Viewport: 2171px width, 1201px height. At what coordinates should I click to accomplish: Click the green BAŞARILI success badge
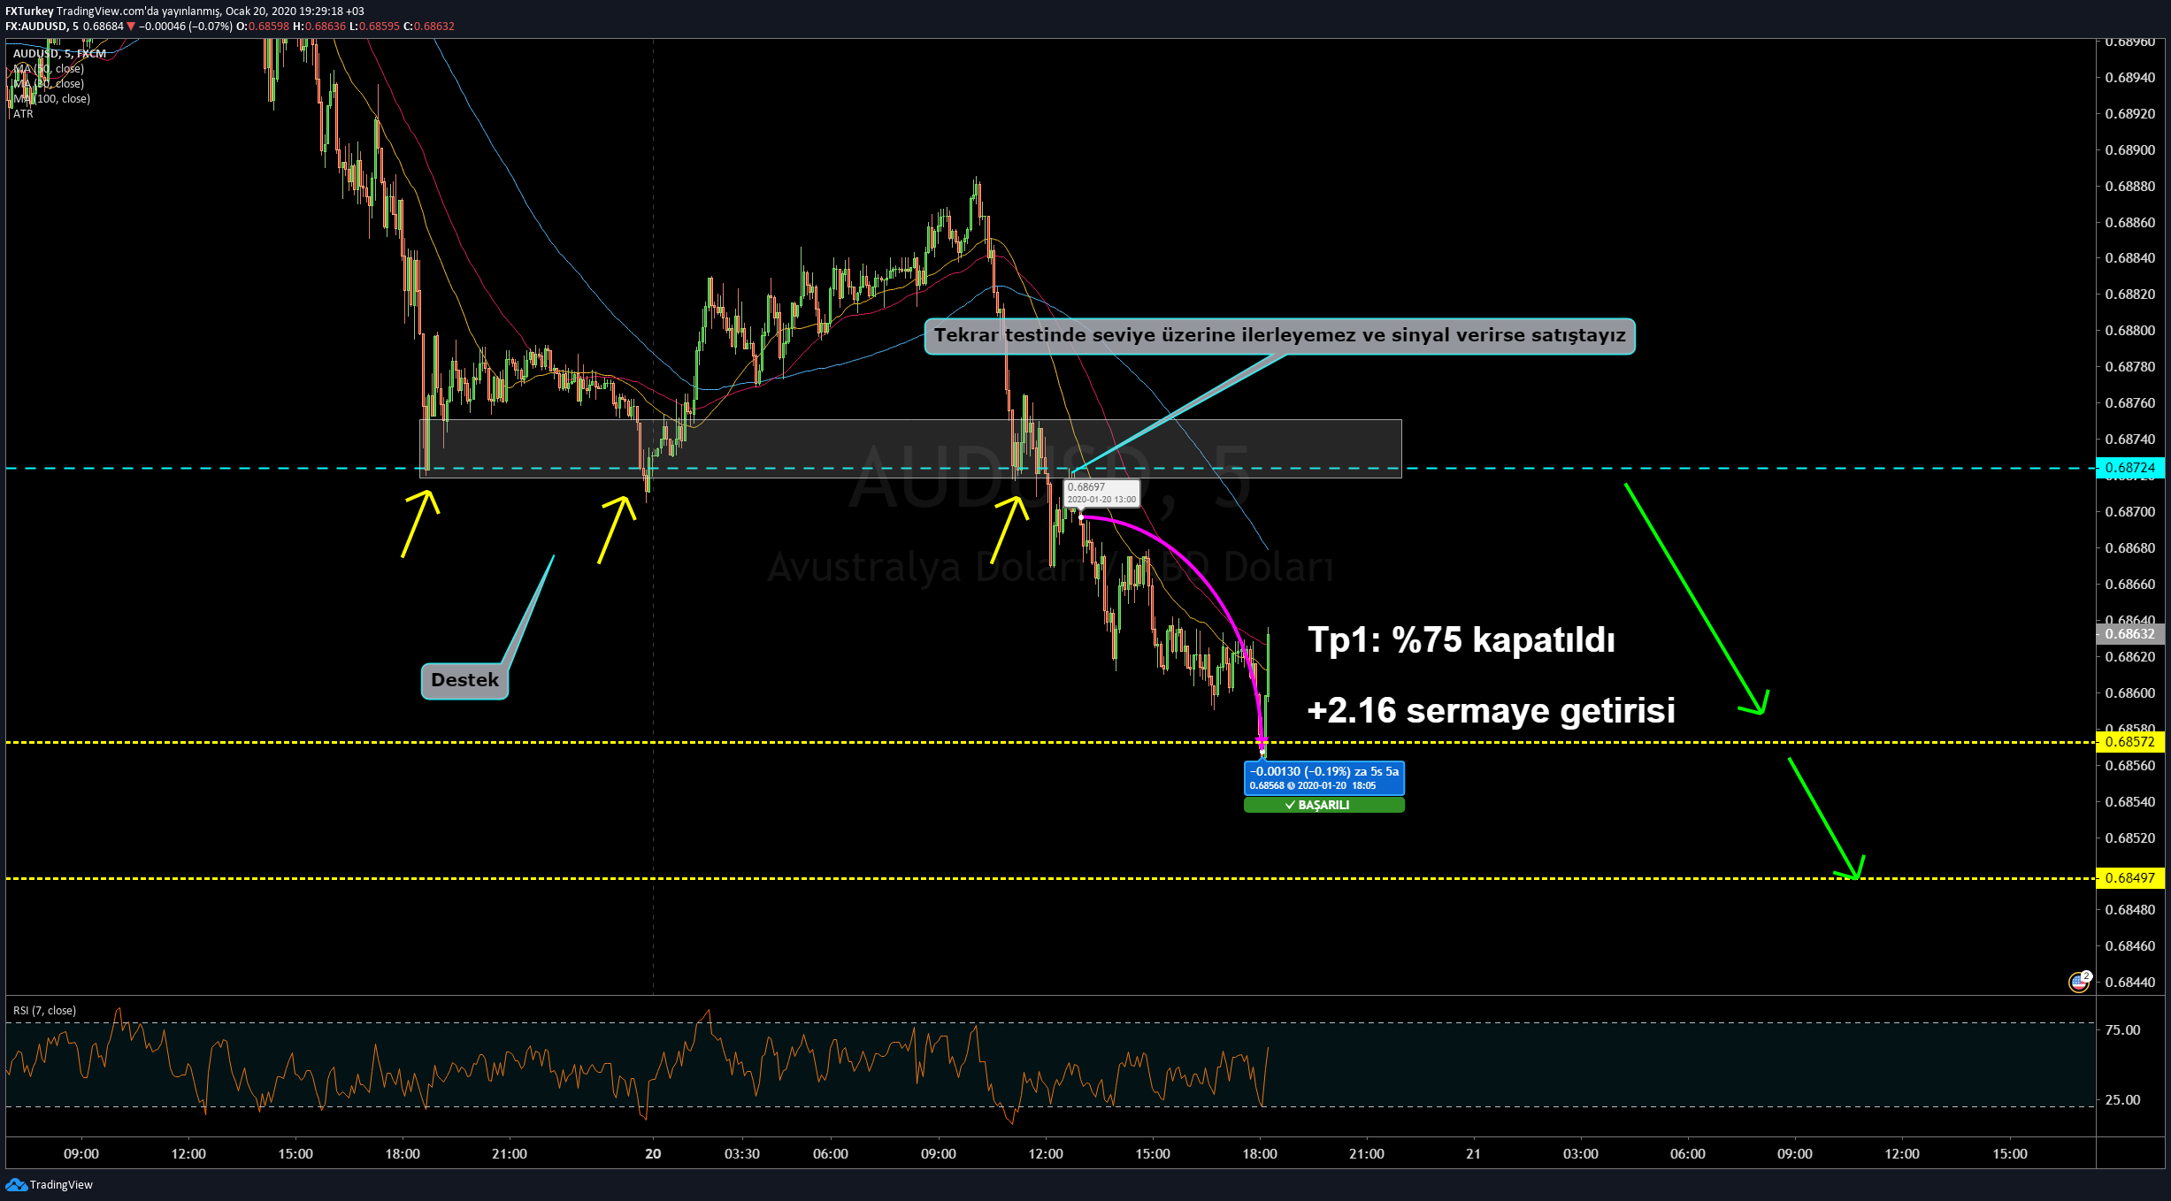point(1323,805)
